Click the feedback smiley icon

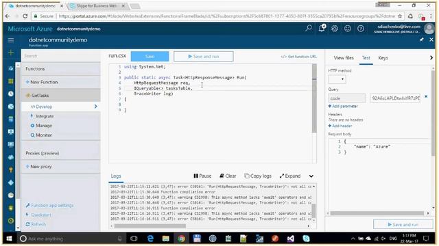point(348,28)
